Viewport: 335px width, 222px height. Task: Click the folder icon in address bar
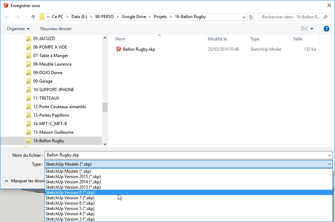pyautogui.click(x=42, y=17)
